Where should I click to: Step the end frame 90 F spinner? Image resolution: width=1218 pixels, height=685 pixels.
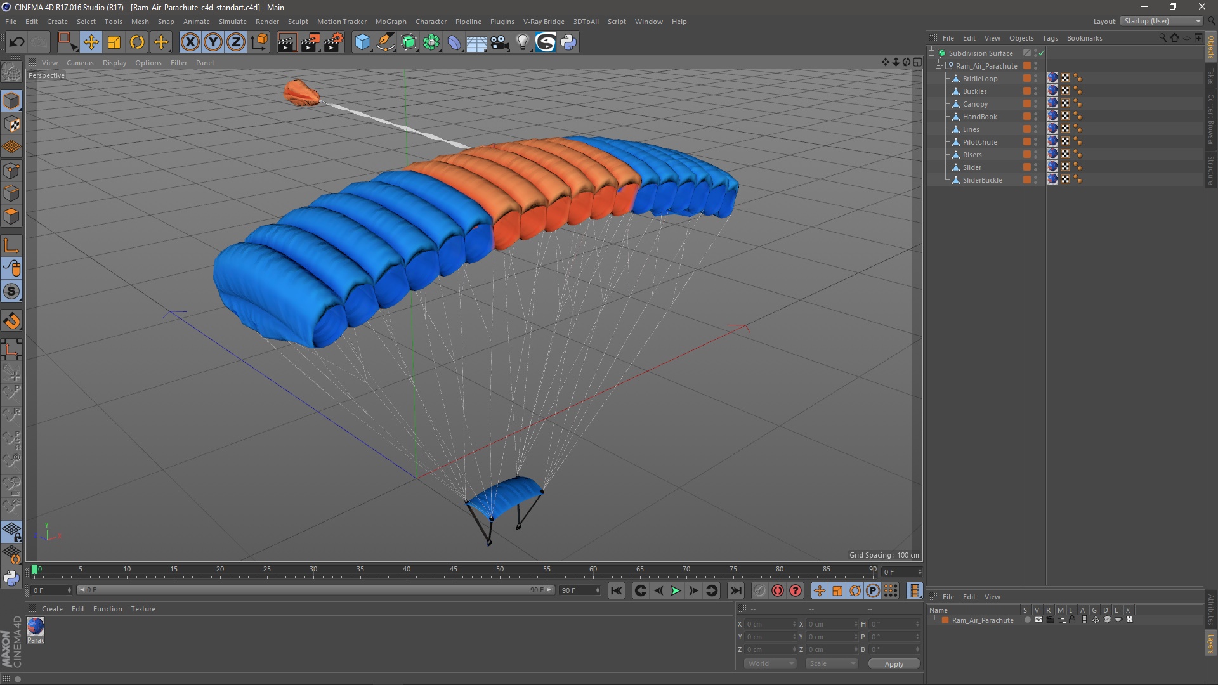tap(598, 590)
